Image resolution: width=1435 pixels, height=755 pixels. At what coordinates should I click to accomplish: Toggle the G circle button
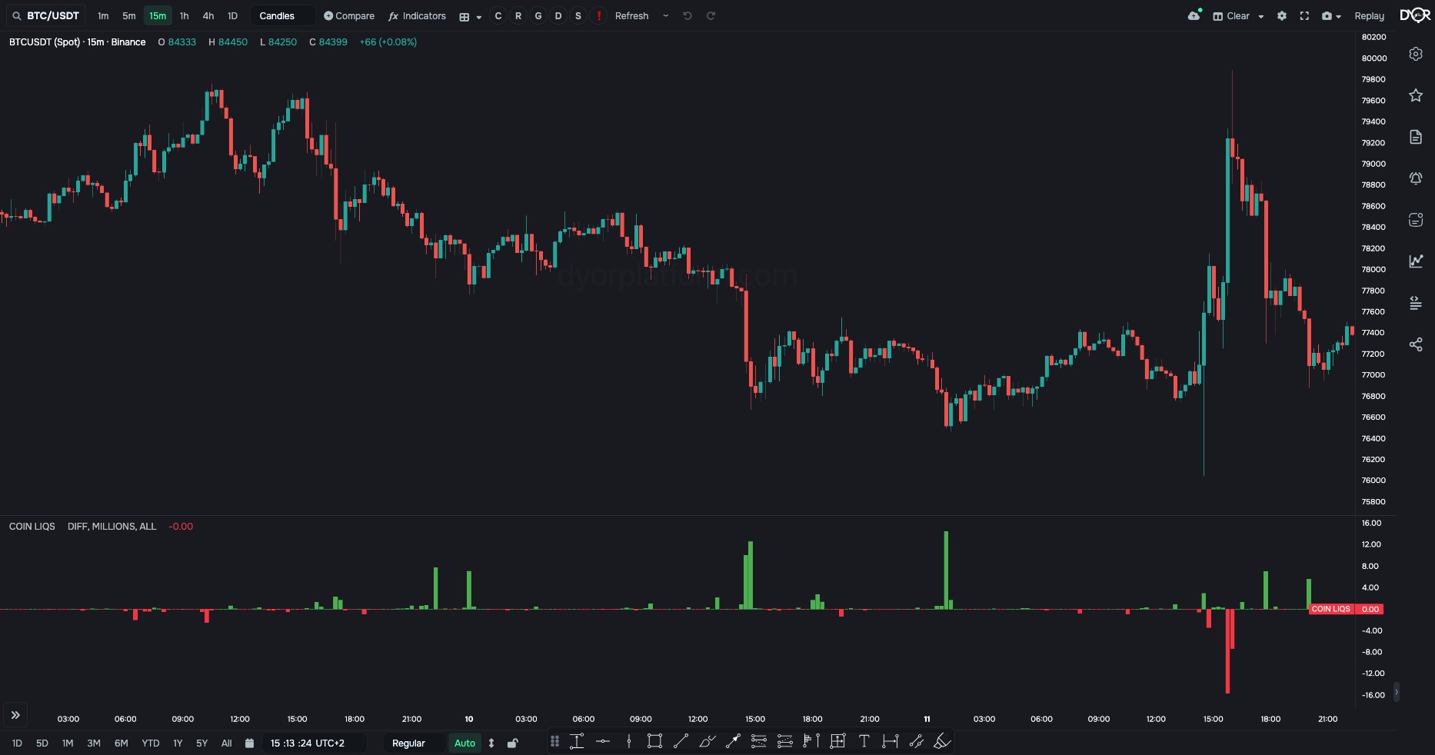point(538,15)
